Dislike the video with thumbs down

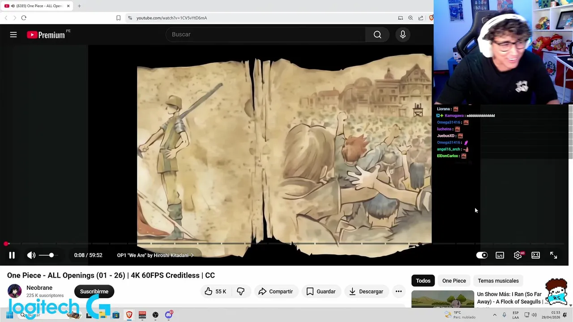tap(241, 291)
